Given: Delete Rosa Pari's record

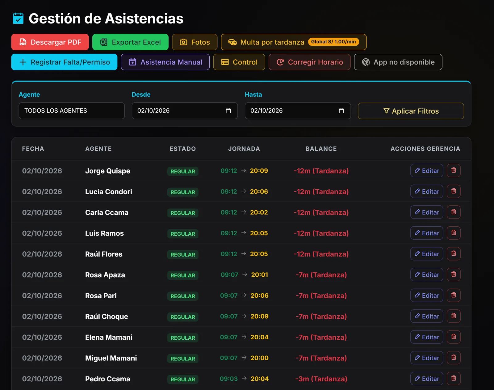Looking at the screenshot, I should click(x=454, y=295).
